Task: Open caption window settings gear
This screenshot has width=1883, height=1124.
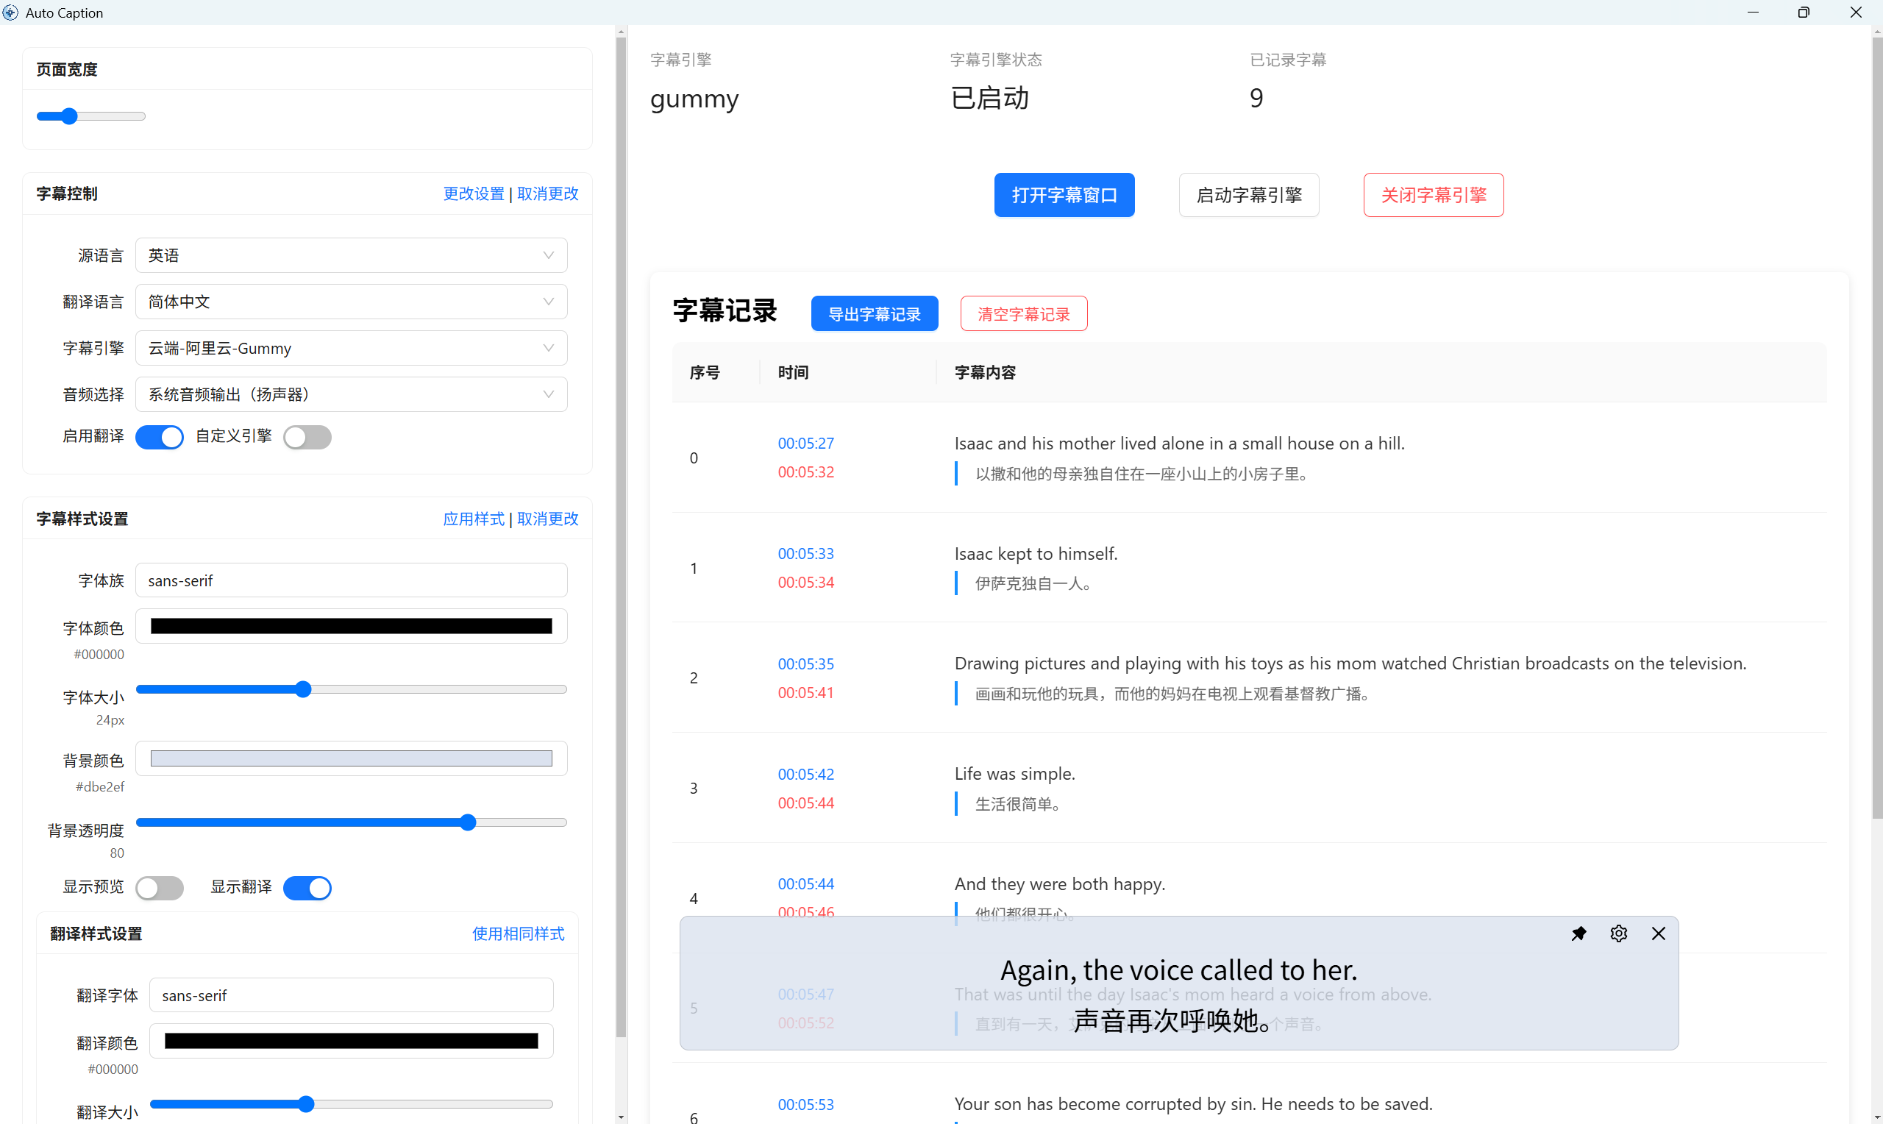Action: click(1618, 933)
